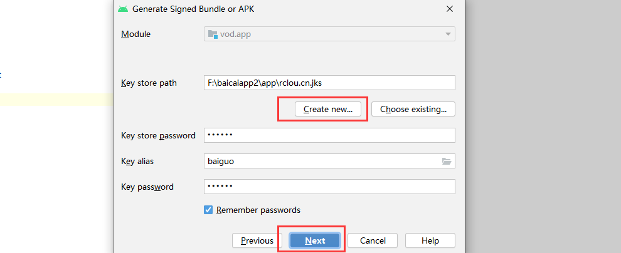Screen dimensions: 621x253
Task: Cancel the signing dialog
Action: pos(373,240)
